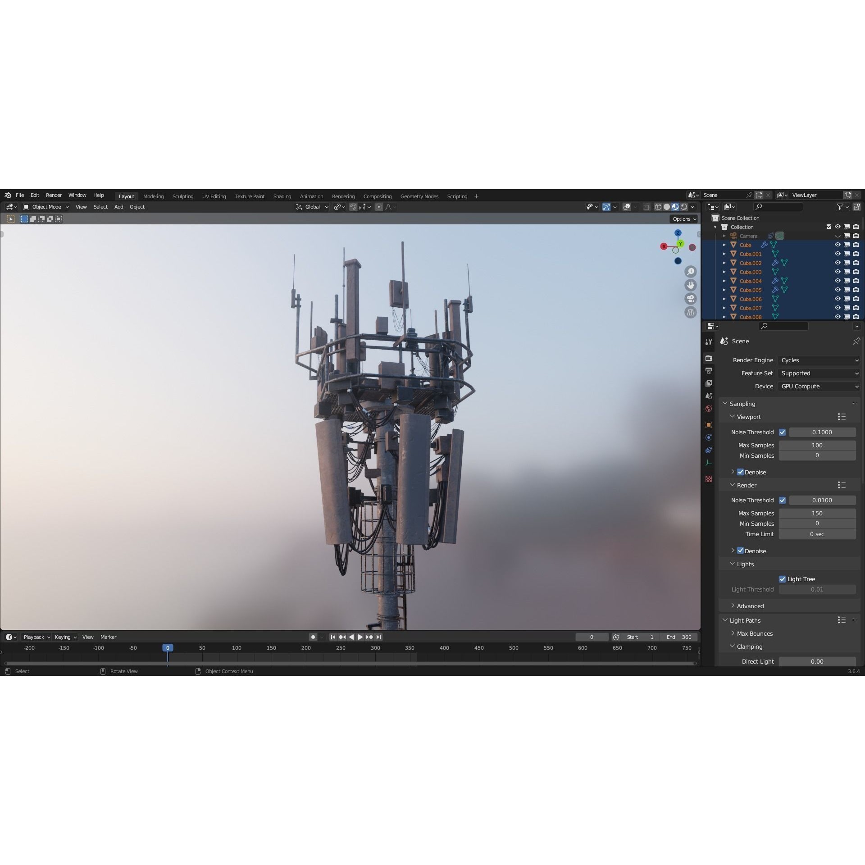Image resolution: width=865 pixels, height=865 pixels.
Task: Open the Render Engine dropdown
Action: (x=818, y=360)
